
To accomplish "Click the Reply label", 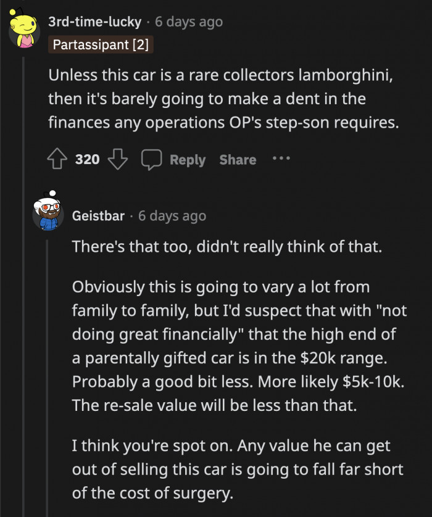I will (186, 159).
